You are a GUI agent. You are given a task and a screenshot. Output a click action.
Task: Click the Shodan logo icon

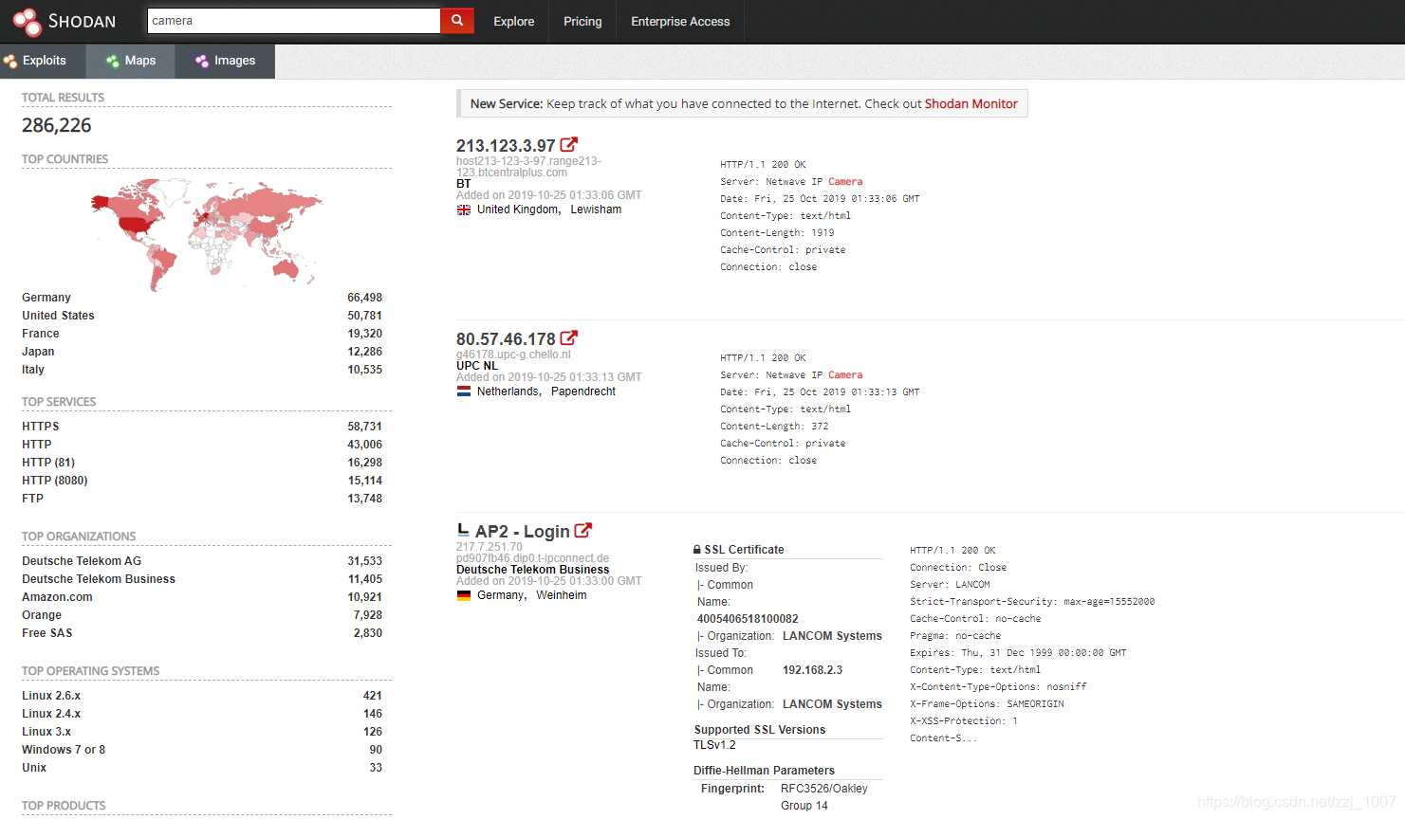click(27, 21)
